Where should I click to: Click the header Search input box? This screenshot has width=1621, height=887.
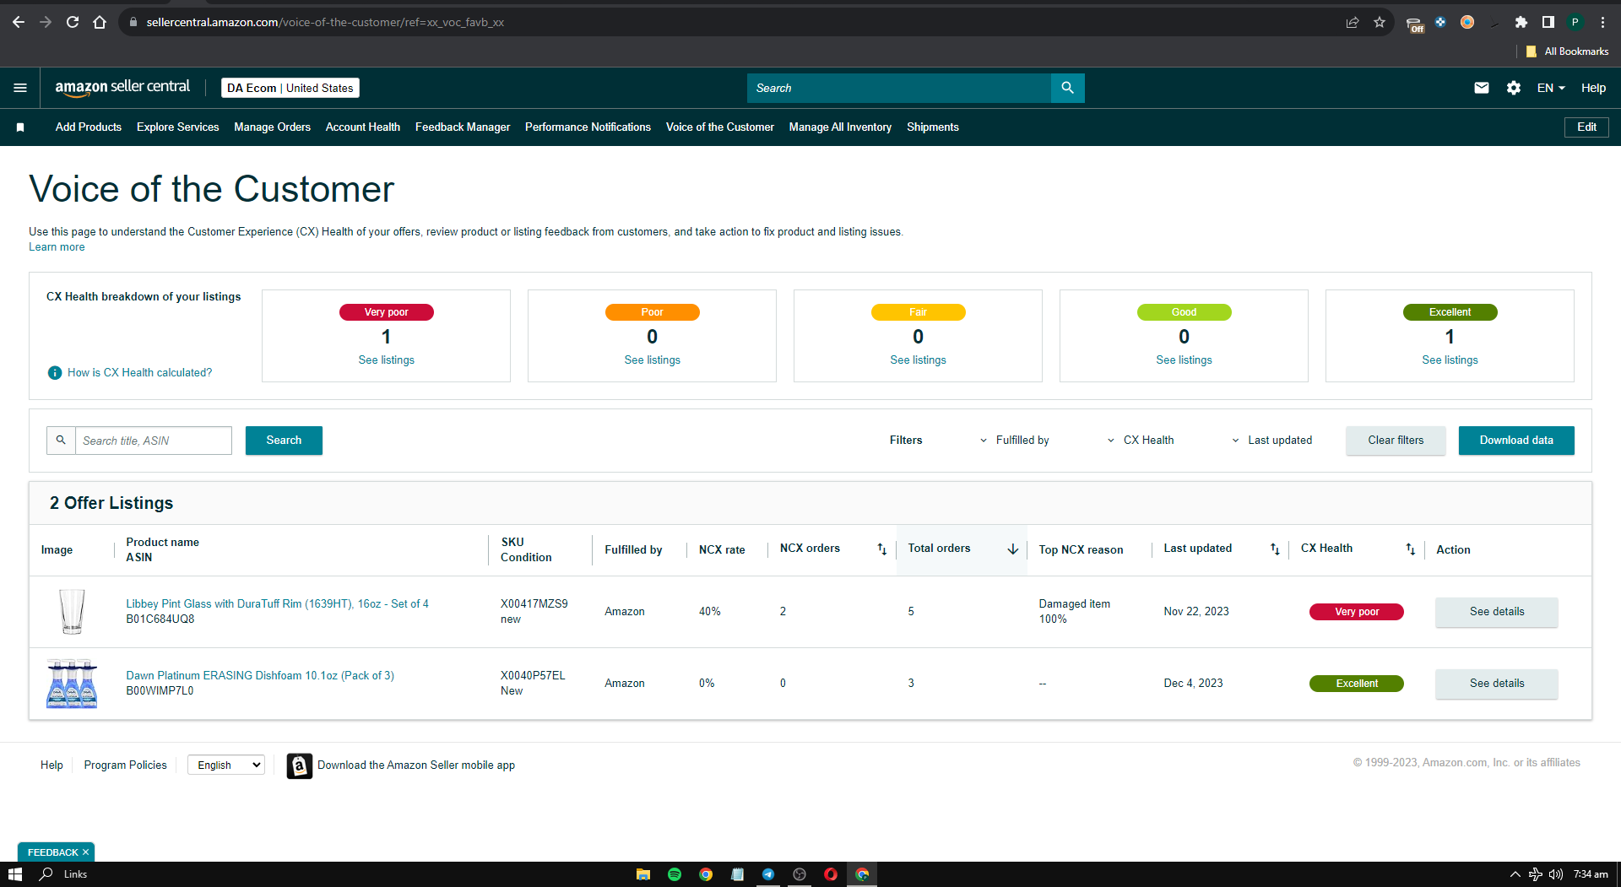coord(899,88)
